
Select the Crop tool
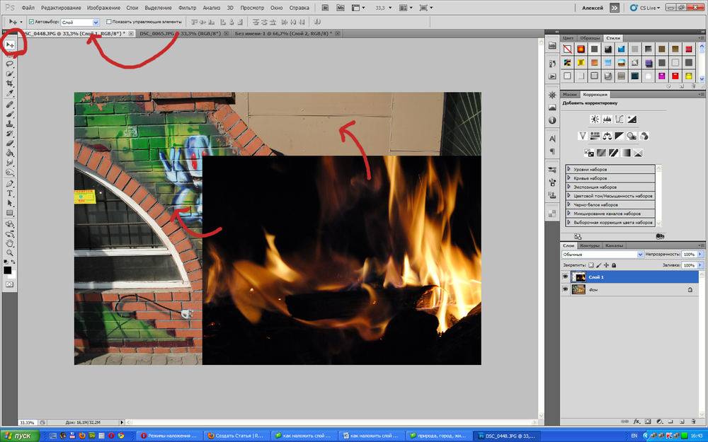pyautogui.click(x=10, y=83)
